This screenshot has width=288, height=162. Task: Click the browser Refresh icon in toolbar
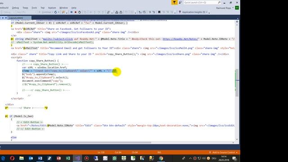tap(55, 12)
